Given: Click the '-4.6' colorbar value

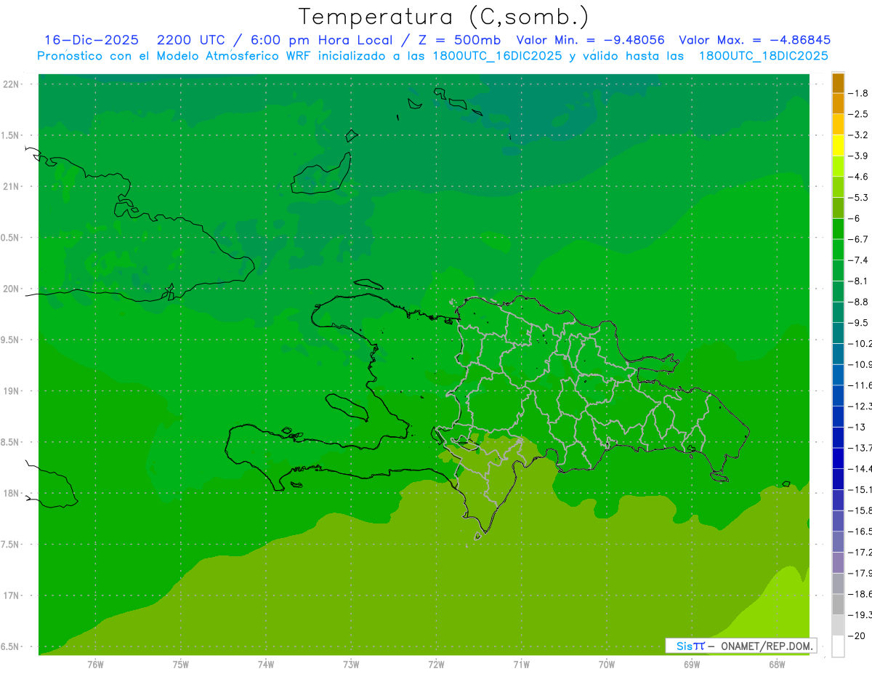Looking at the screenshot, I should click(x=859, y=177).
